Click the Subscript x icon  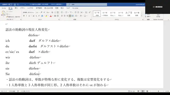[36, 16]
